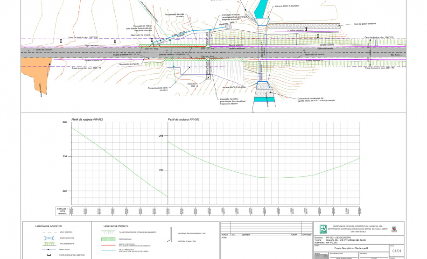Click the Paraná state coat of arms
Viewport: 427px width, 259px height.
pos(393,229)
